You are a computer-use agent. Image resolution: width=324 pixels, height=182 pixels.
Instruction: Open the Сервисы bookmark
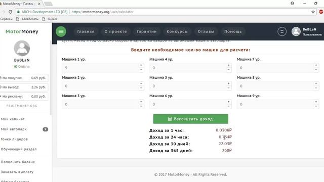(x=6, y=19)
